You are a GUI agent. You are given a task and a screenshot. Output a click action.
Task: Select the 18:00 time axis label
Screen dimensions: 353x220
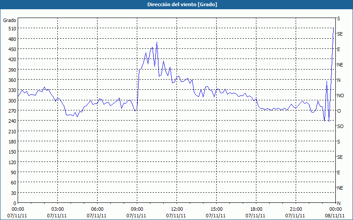pos(256,209)
